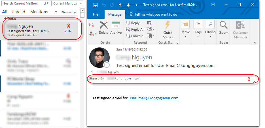Screen dimensions: 265x128
Task: Open the Junk dropdown with blocked person icon
Action: coord(93,34)
